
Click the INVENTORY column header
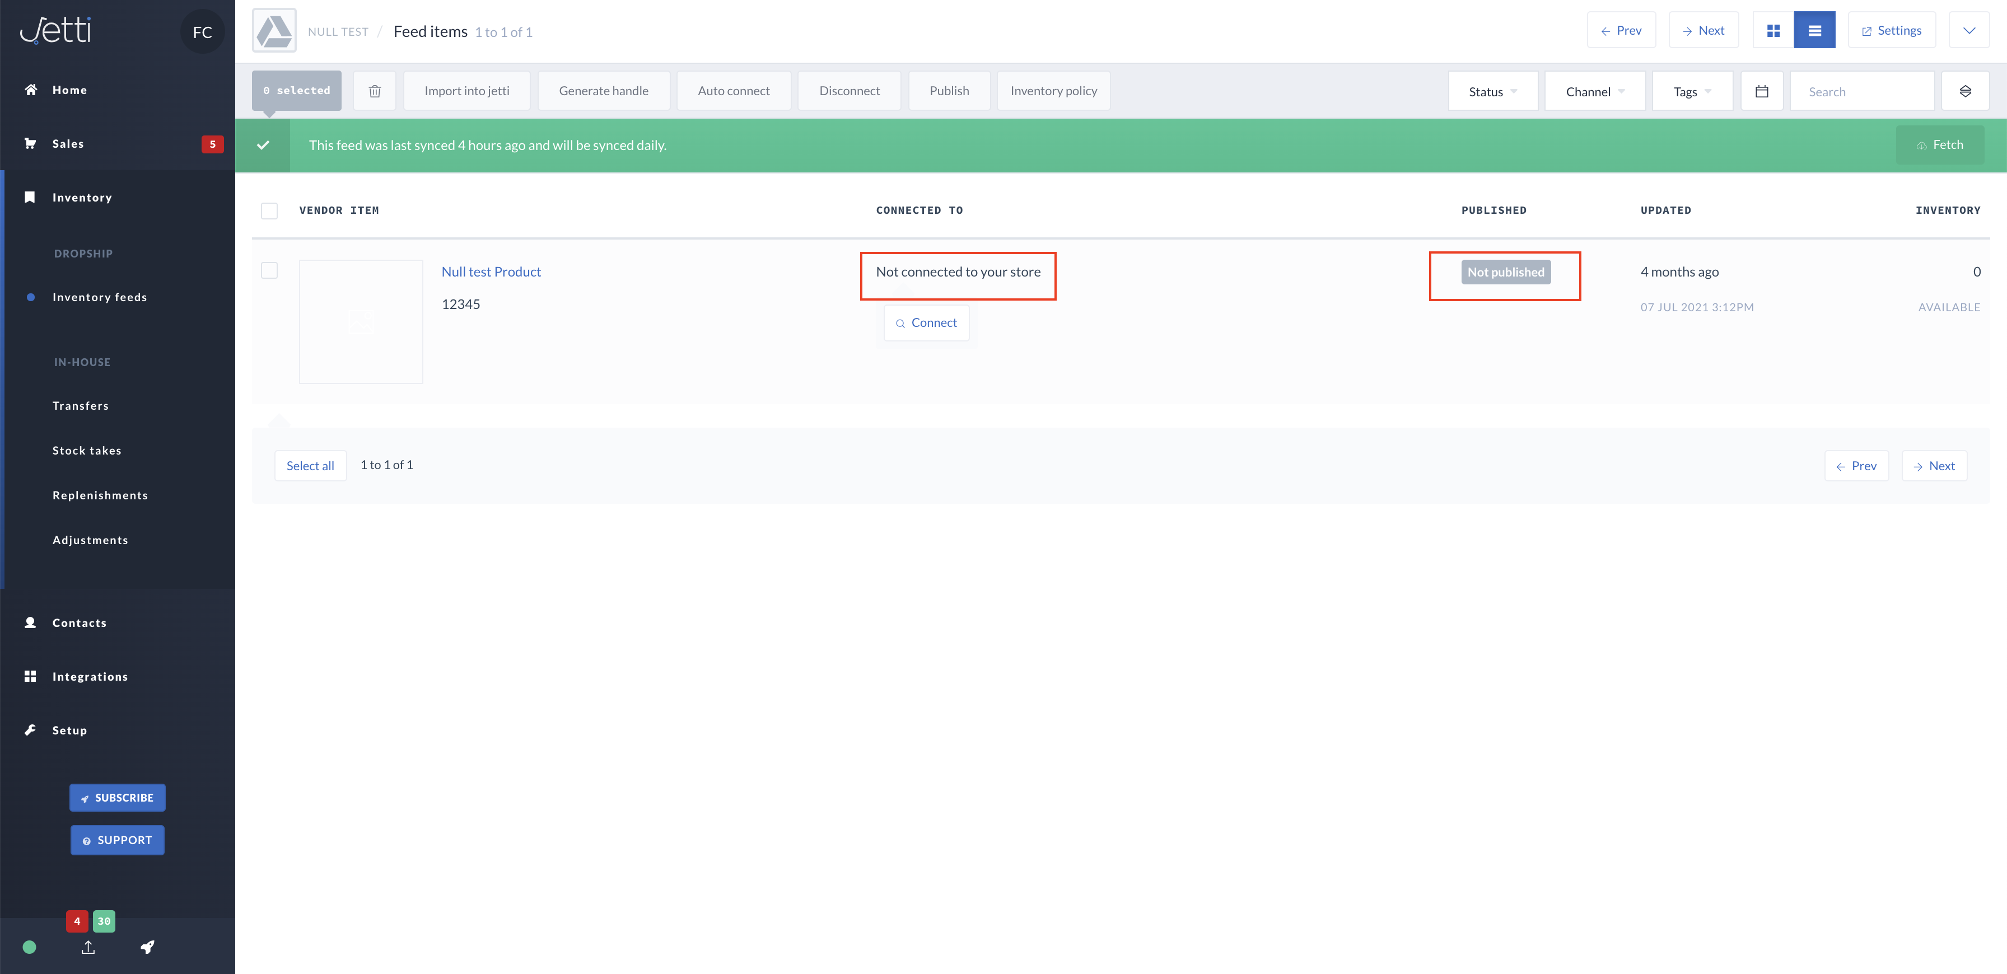coord(1948,210)
